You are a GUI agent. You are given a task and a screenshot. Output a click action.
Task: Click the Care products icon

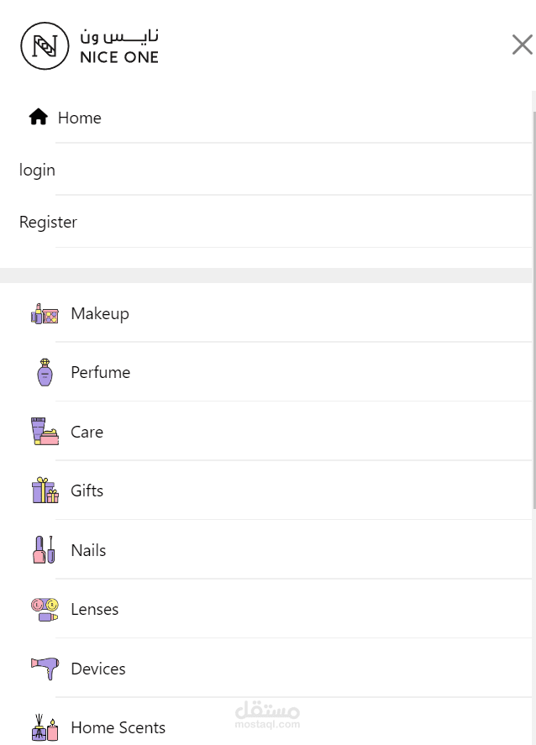(45, 432)
